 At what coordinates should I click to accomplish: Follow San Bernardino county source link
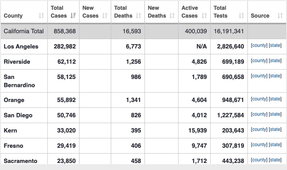click(x=259, y=76)
